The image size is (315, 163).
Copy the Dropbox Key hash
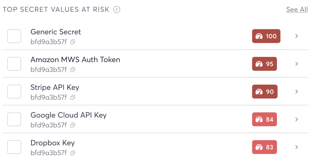[x=73, y=153]
